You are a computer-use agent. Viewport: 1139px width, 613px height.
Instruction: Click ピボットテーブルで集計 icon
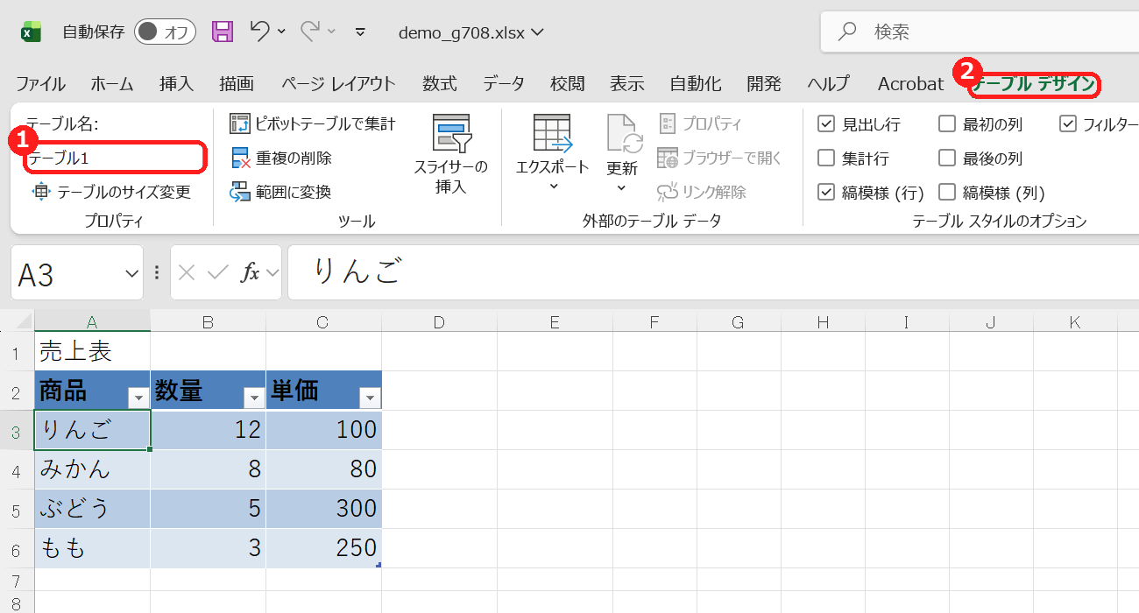240,124
